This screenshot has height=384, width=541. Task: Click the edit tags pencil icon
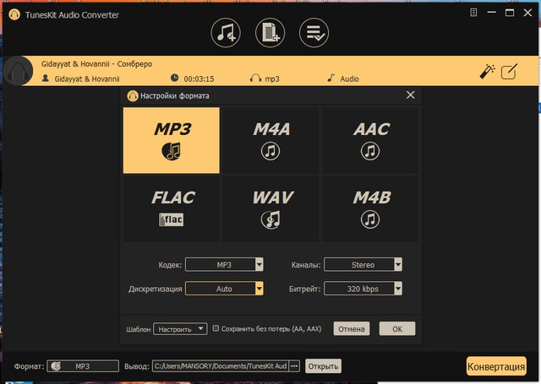point(509,72)
